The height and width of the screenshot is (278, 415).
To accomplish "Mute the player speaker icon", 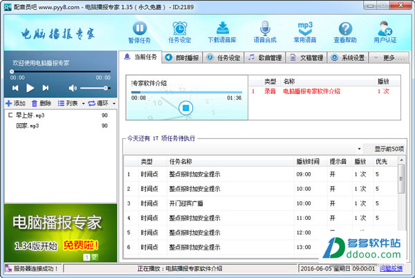I will pos(73,88).
